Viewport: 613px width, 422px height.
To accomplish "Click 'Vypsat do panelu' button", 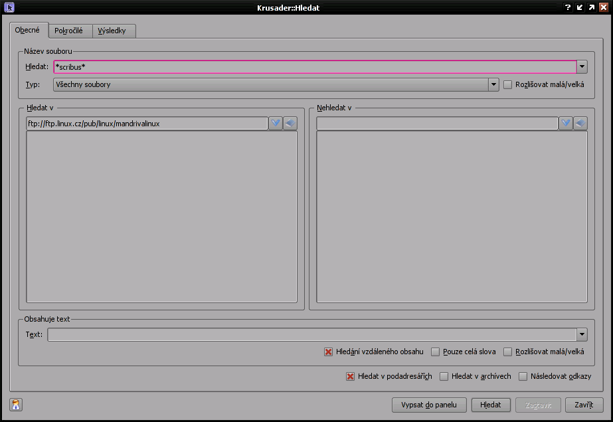I will (429, 405).
